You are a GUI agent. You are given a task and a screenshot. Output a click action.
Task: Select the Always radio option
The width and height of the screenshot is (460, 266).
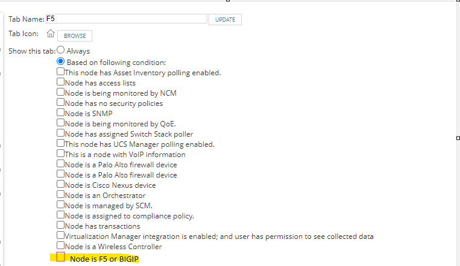60,50
